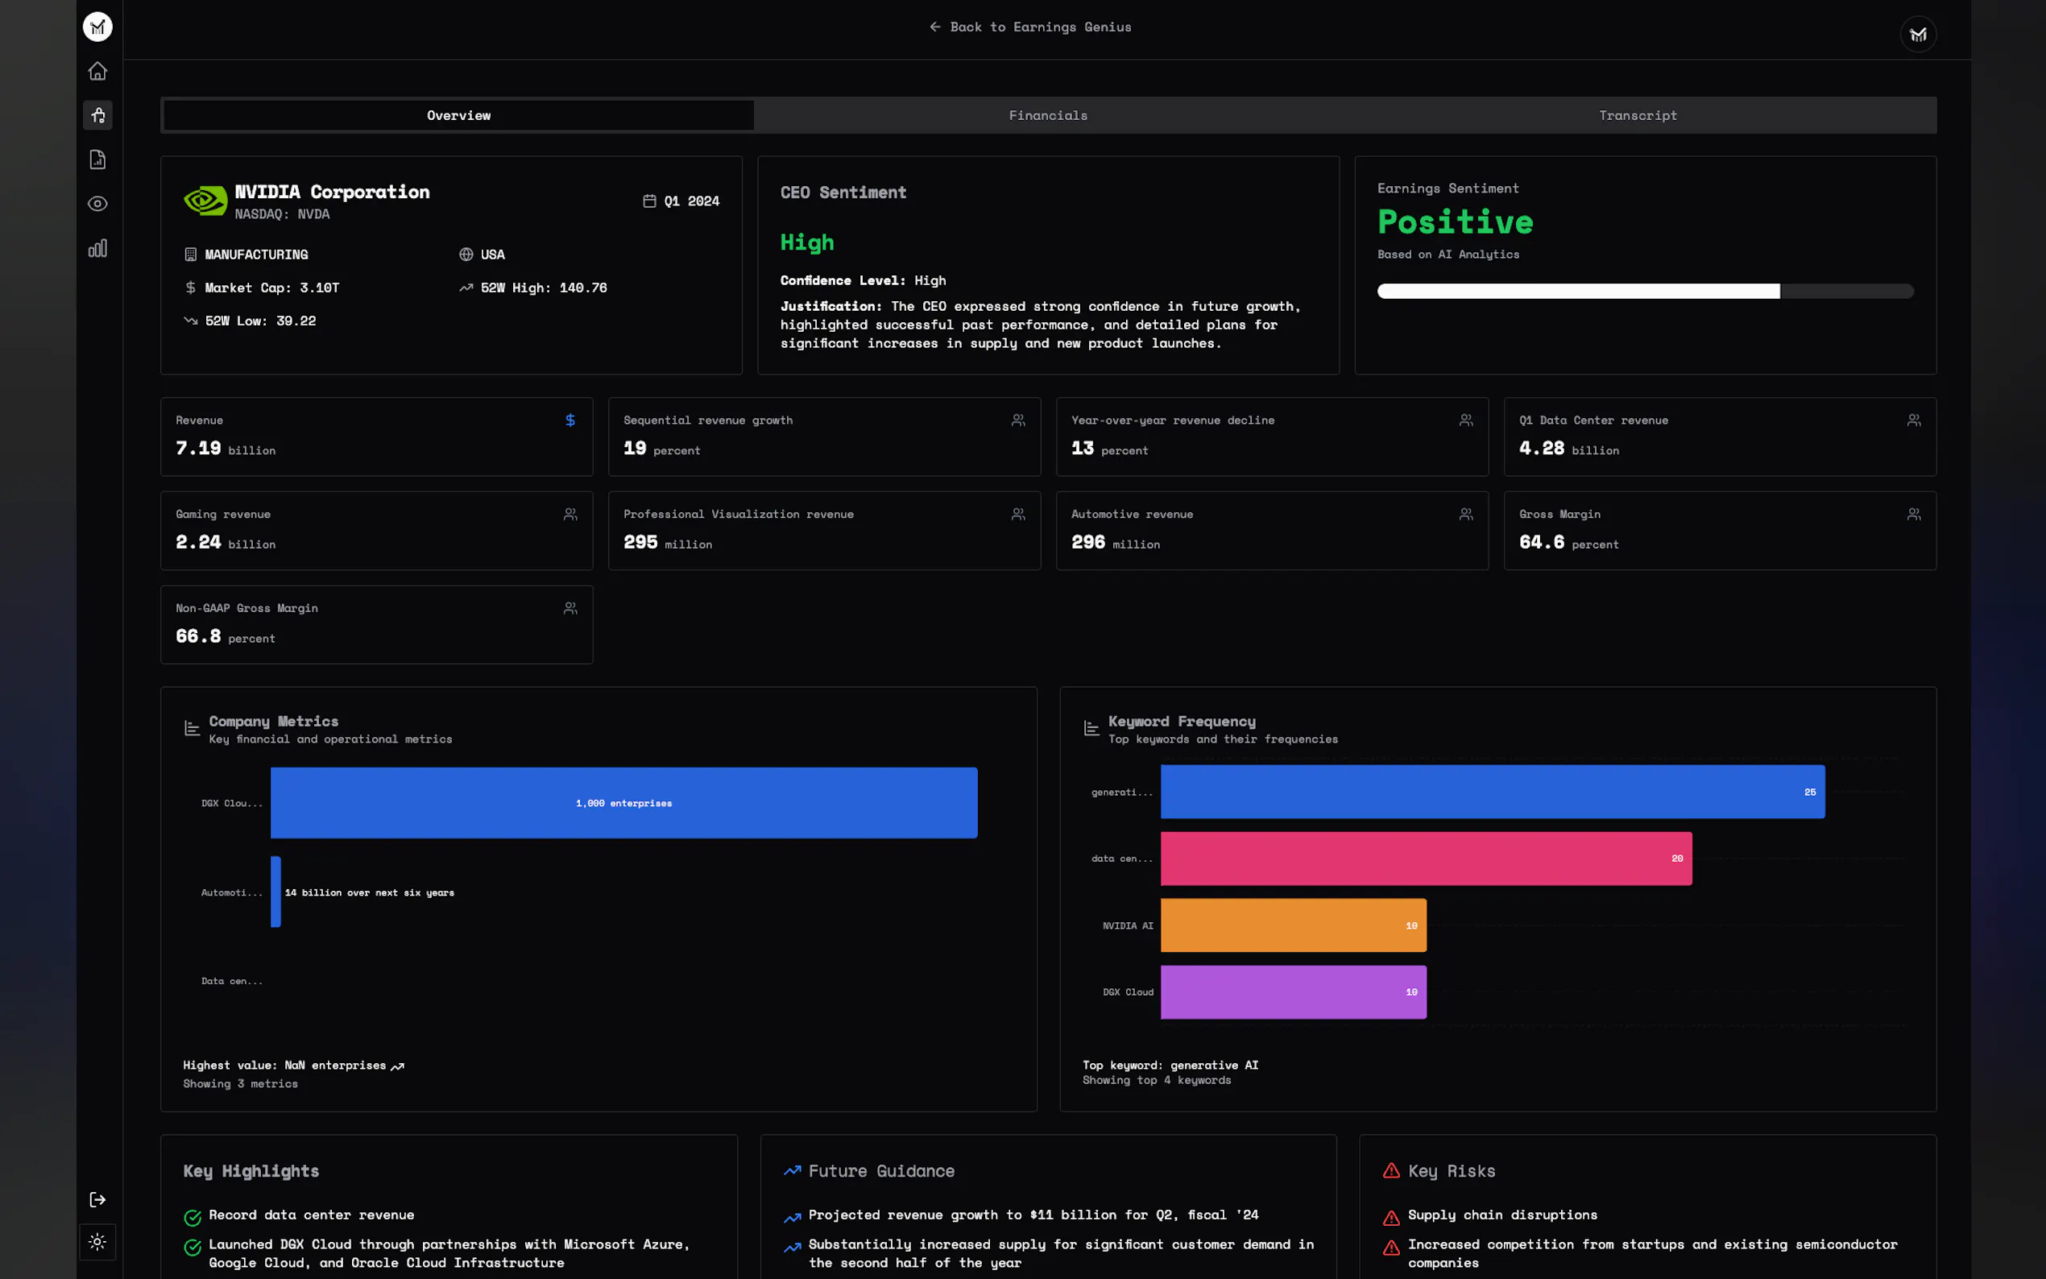The image size is (2046, 1279).
Task: Click the eye watchlist icon in sidebar
Action: [97, 204]
